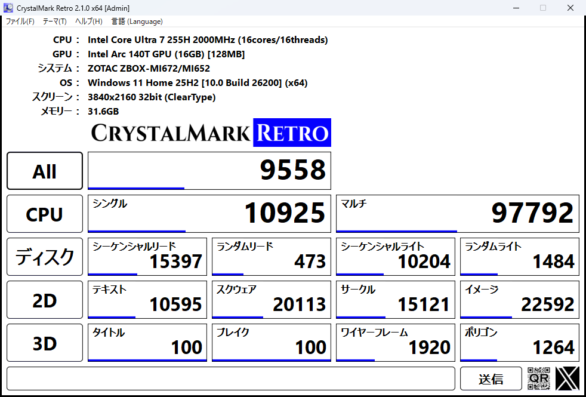This screenshot has width=586, height=397.
Task: Select the テキスト 2D score 10595
Action: coord(147,300)
